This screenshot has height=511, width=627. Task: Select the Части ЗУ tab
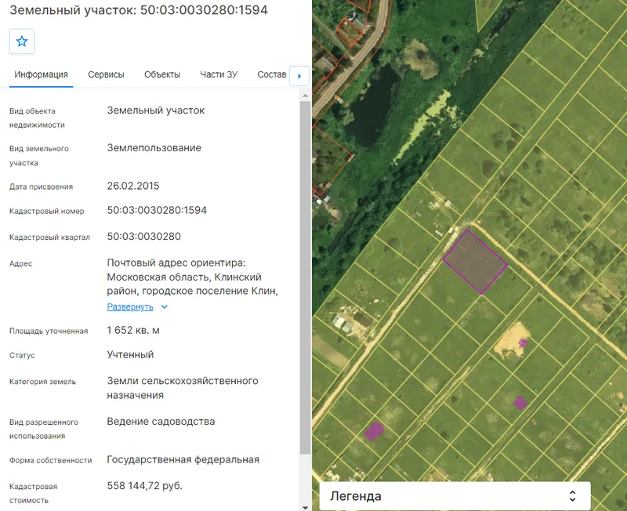tap(219, 74)
